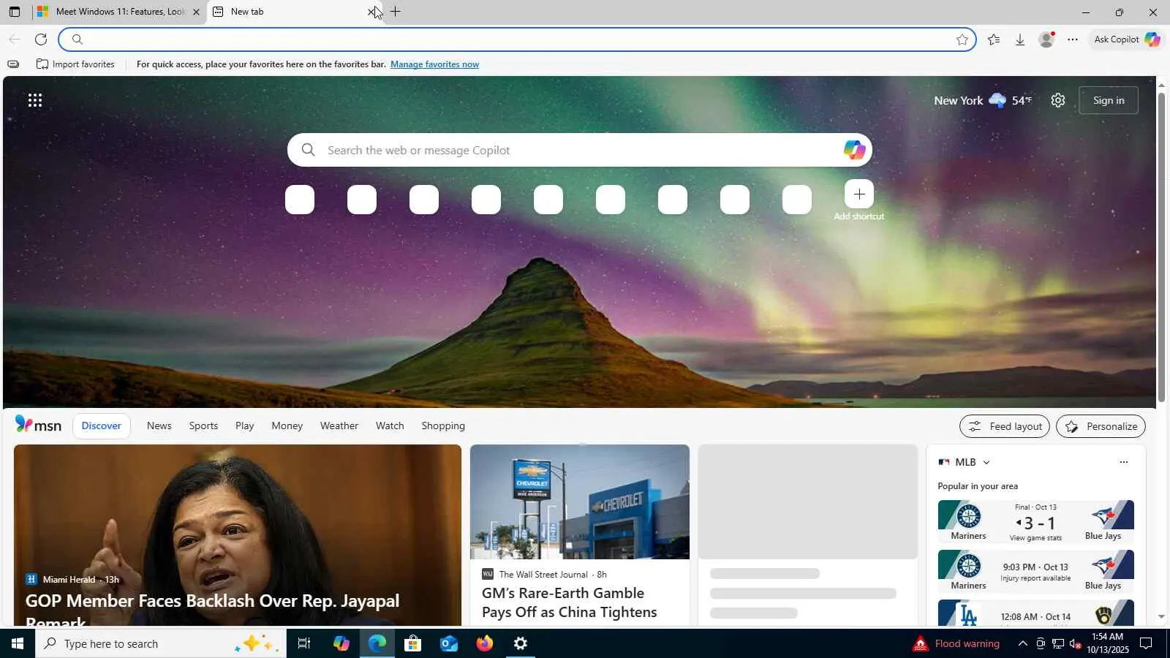Focus the browser address bar

pyautogui.click(x=516, y=39)
